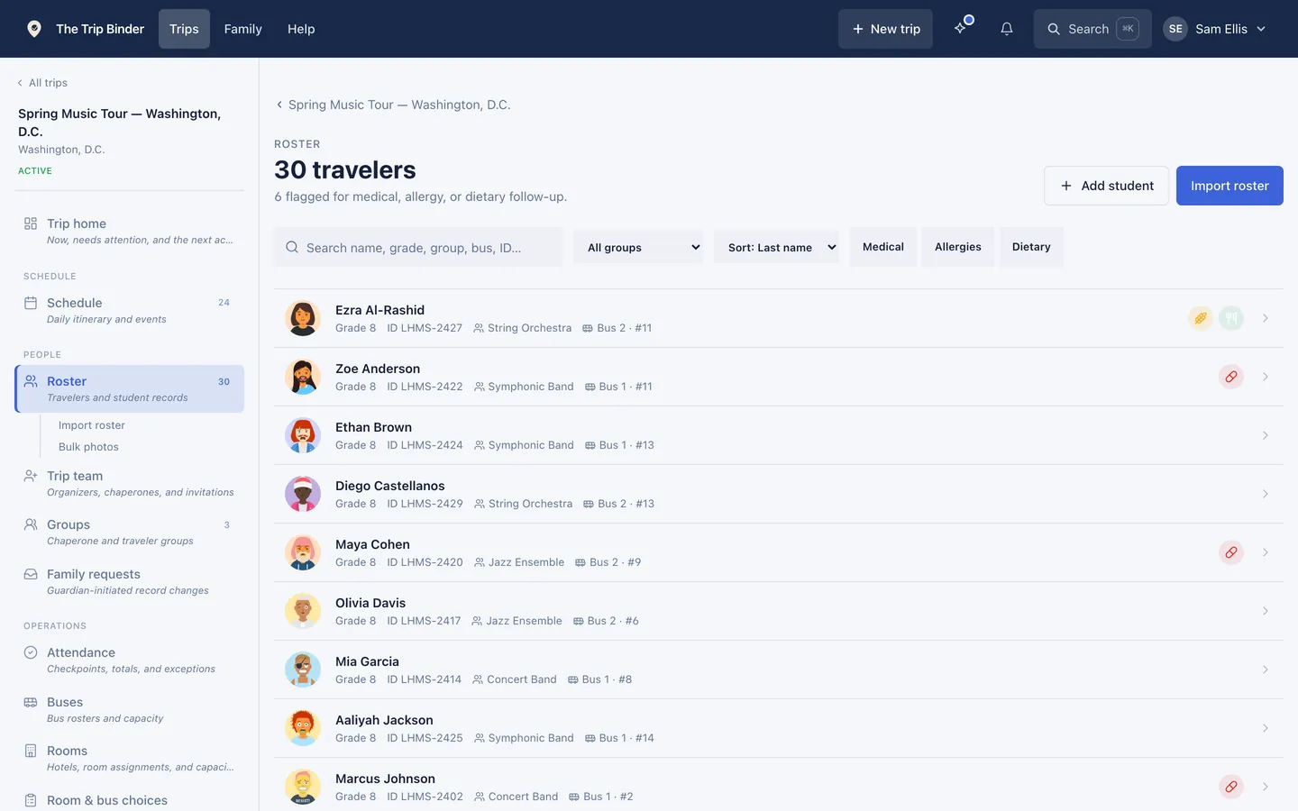Open Mia Garcia row chevron
The height and width of the screenshot is (811, 1298).
click(1266, 670)
